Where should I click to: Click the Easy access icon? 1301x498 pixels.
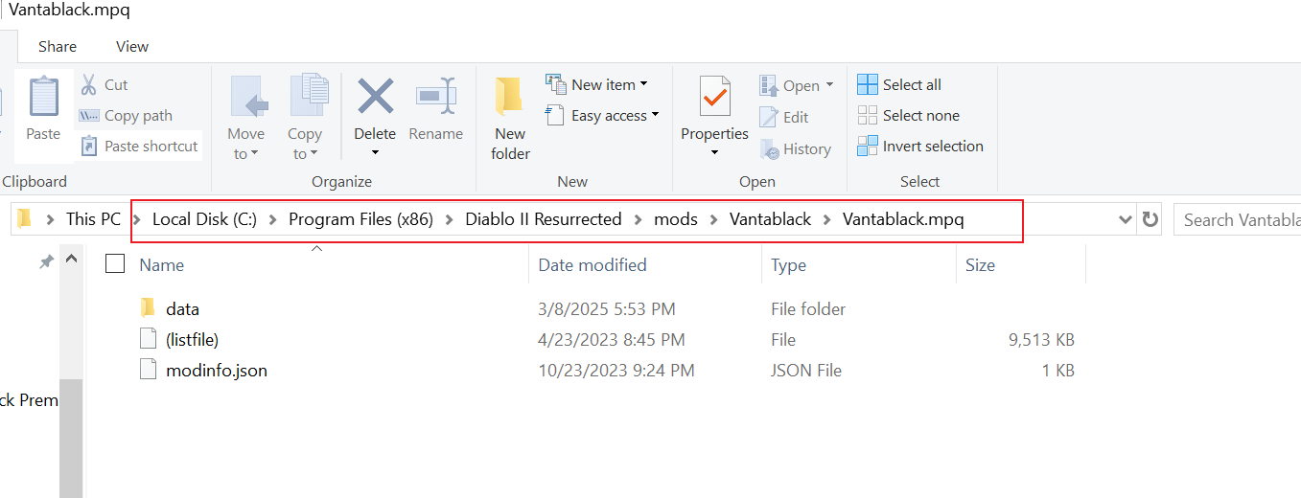[555, 115]
